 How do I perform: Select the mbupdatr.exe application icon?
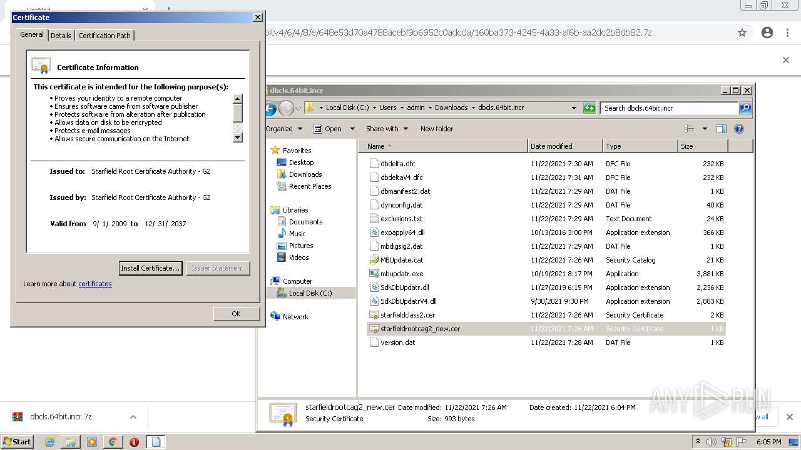(x=374, y=274)
